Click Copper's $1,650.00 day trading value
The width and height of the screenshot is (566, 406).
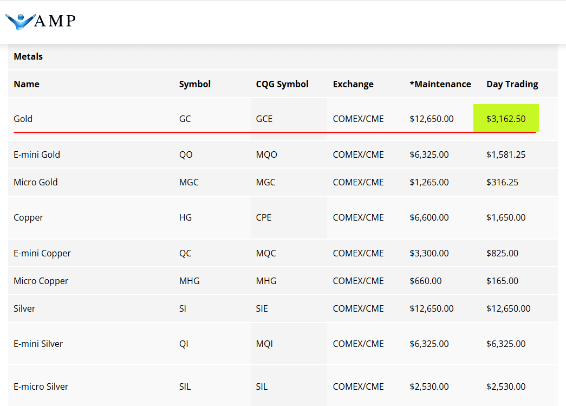click(506, 217)
